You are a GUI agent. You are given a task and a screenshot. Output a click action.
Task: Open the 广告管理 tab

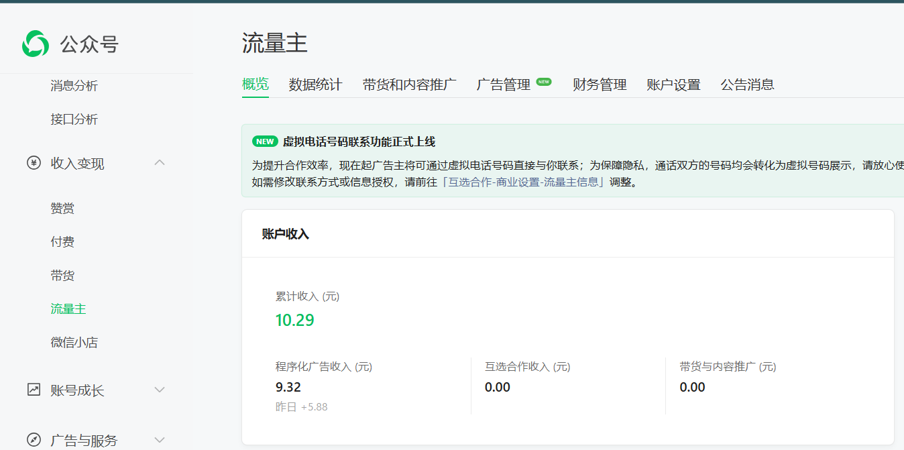point(504,85)
